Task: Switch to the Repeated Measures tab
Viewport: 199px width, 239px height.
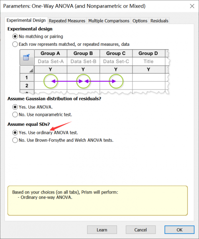Action: click(67, 21)
